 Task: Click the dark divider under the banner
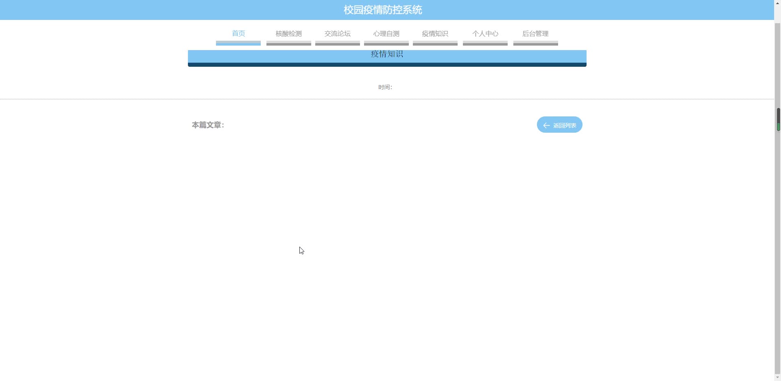(x=386, y=63)
